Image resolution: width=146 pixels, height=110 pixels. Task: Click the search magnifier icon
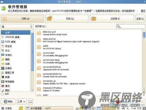pyautogui.click(x=119, y=26)
